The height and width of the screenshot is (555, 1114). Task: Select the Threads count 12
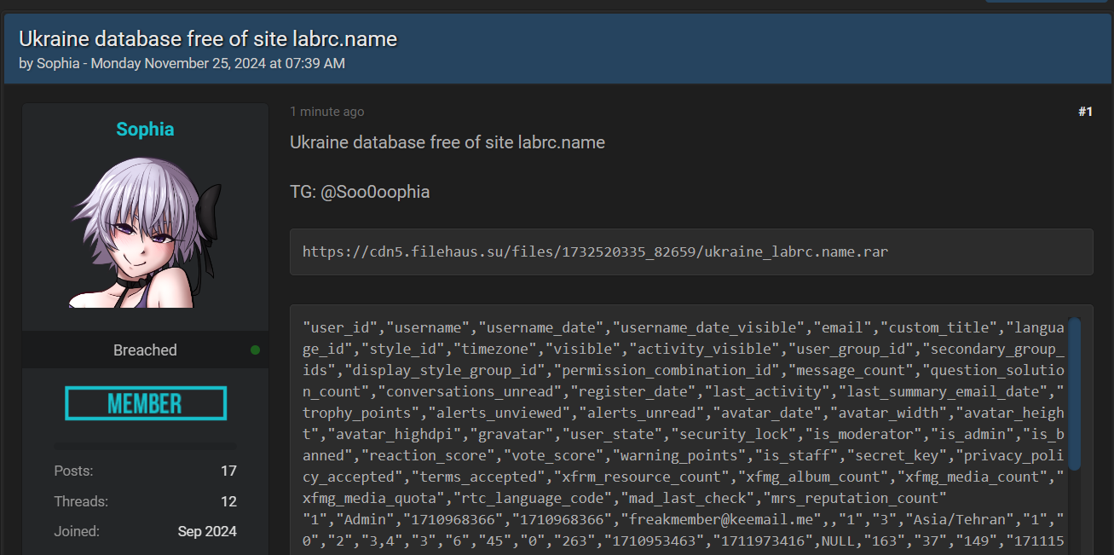click(x=228, y=501)
